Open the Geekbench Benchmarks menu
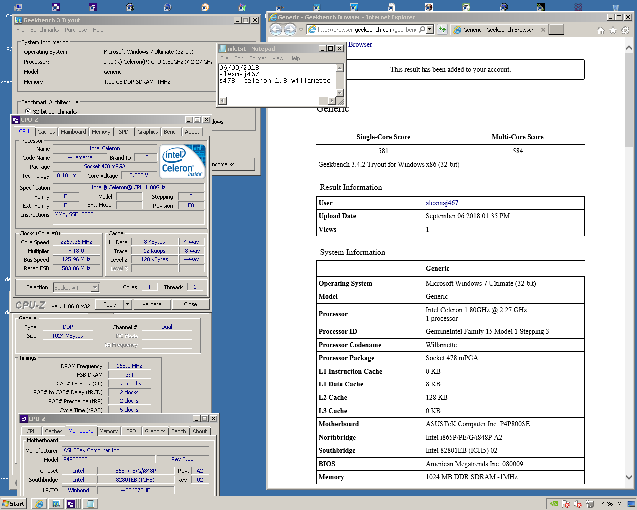 pyautogui.click(x=44, y=30)
